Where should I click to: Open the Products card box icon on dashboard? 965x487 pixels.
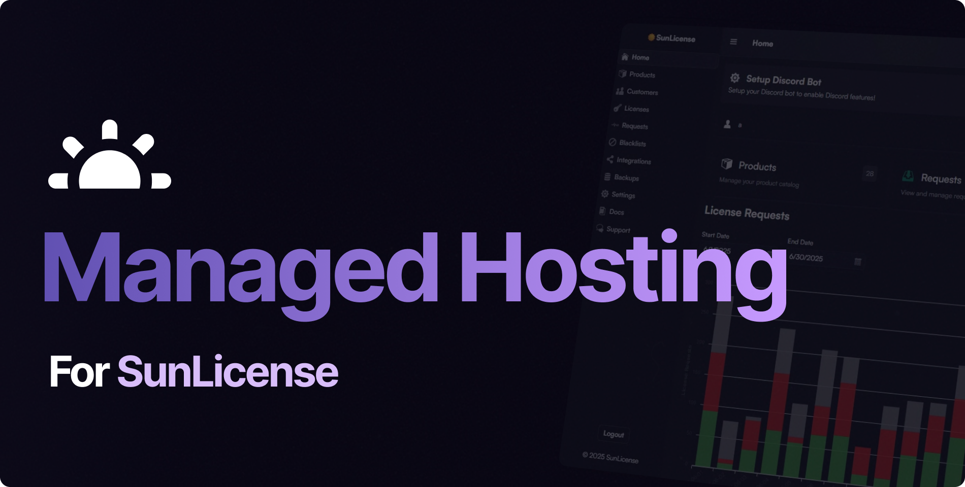[727, 163]
